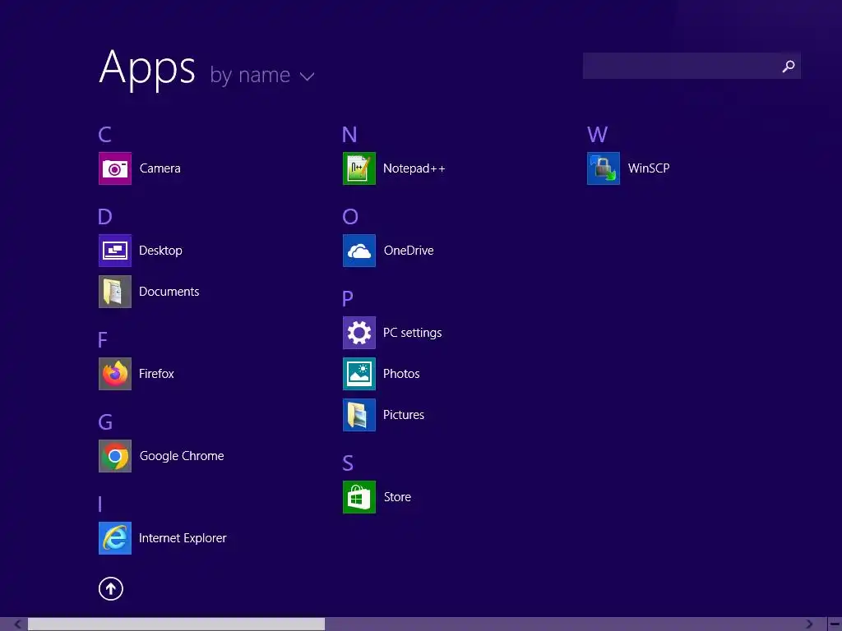Viewport: 842px width, 631px height.
Task: Launch the Photos app icon
Action: tap(359, 374)
